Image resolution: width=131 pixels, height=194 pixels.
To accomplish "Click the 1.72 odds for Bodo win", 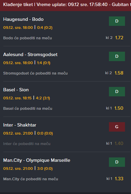I will 119,38.
